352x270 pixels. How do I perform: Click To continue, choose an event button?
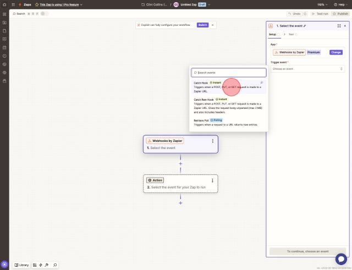(307, 251)
